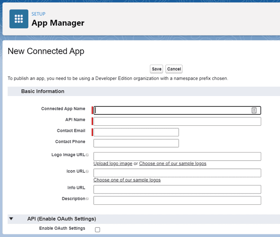Screen dimensions: 280x237
Task: Select the Contact Email input
Action: [x=136, y=132]
